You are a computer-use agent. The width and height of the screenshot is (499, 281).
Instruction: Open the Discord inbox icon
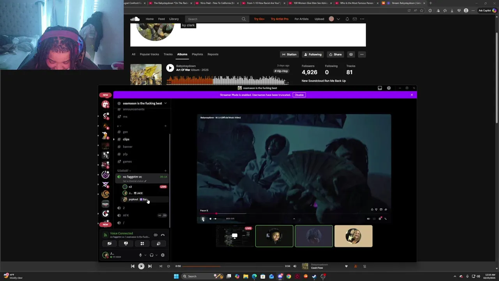pos(380,88)
